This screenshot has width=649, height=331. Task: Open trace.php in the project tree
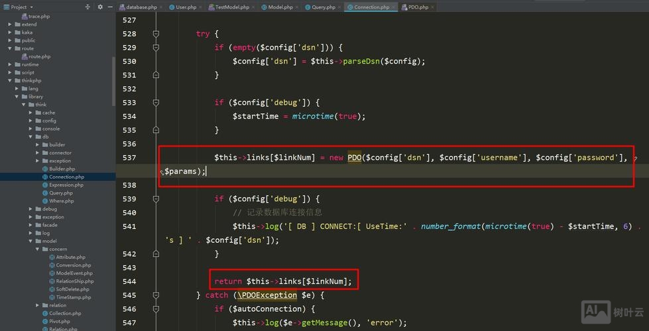point(36,17)
